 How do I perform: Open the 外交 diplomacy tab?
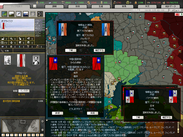(147, 6)
